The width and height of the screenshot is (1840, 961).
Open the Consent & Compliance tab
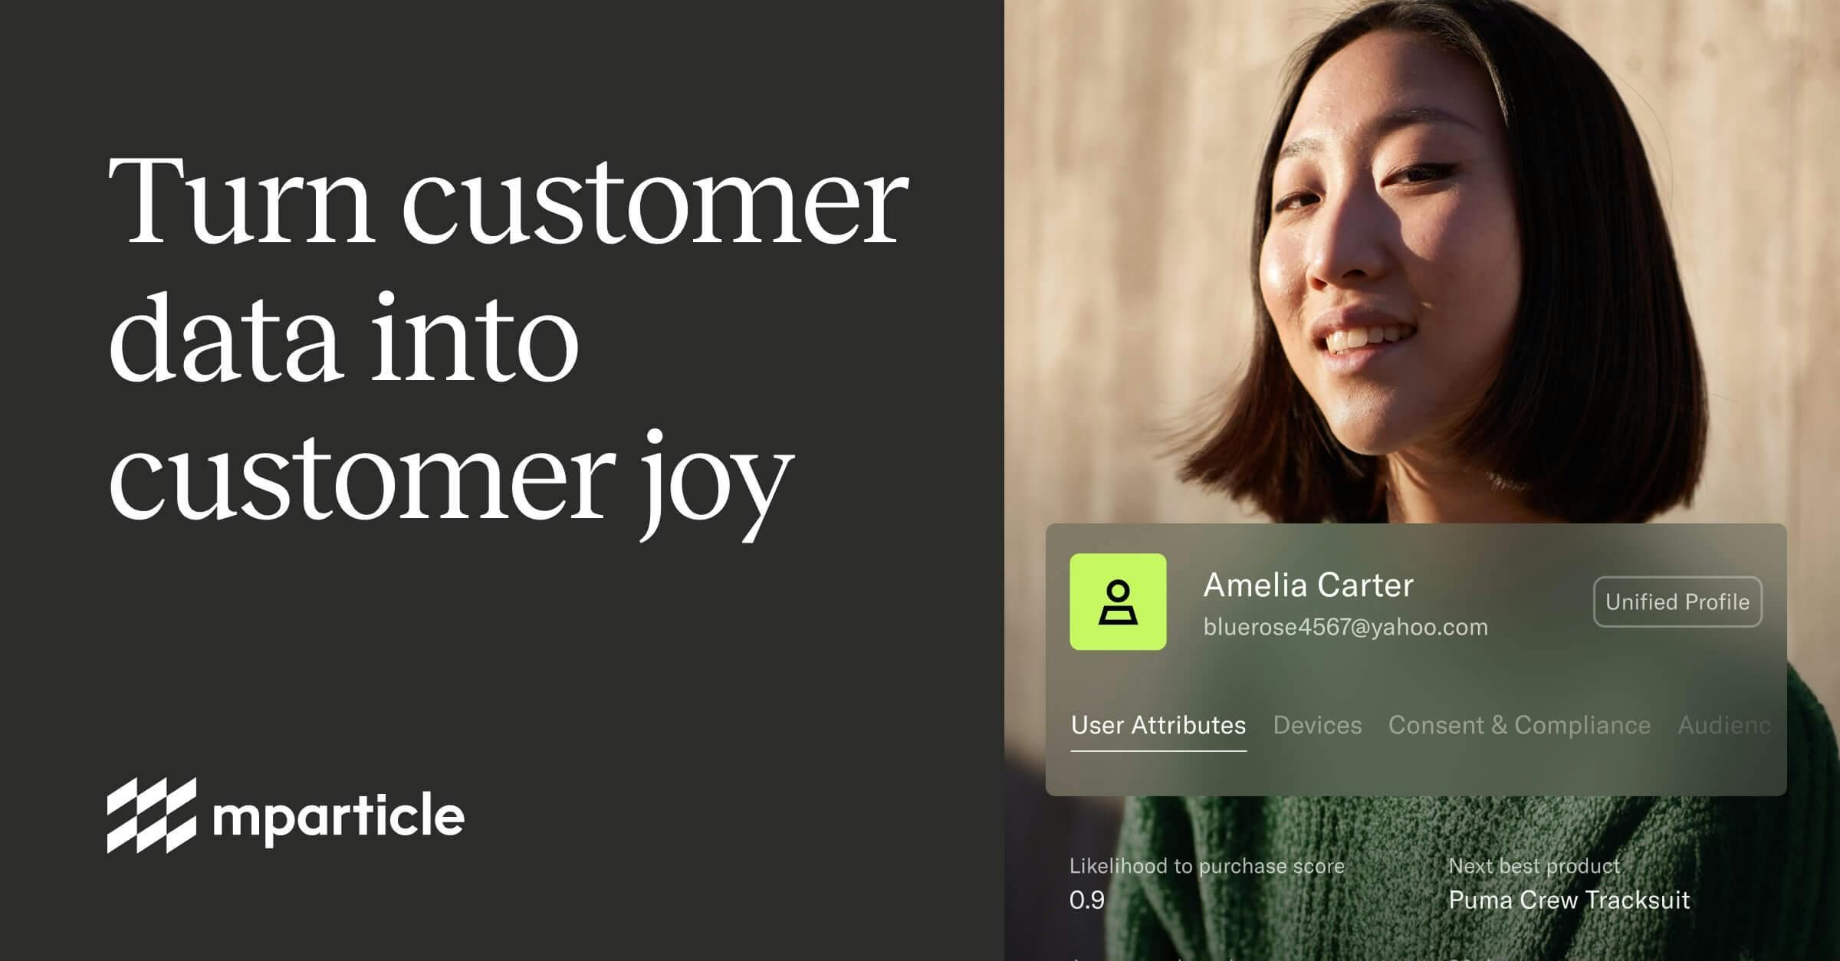pyautogui.click(x=1519, y=725)
